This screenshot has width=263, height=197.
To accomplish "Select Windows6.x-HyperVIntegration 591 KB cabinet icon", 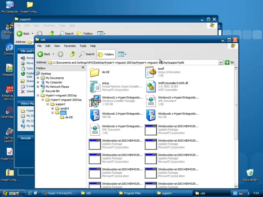I will [151, 115].
